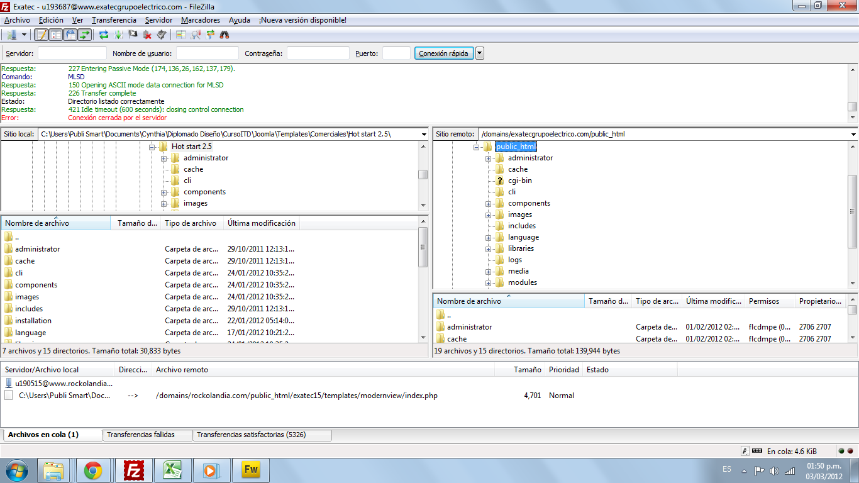Select the local cache folder in tree

[194, 169]
